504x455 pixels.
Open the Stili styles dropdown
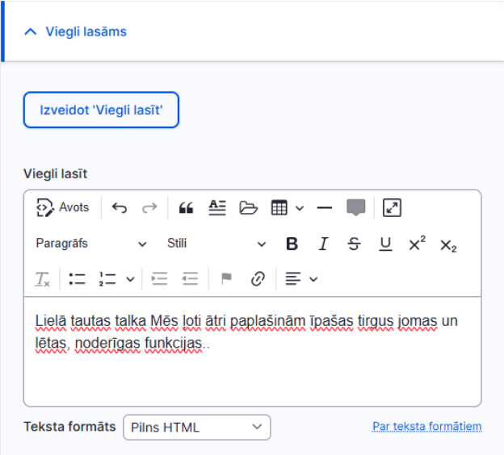pyautogui.click(x=216, y=244)
